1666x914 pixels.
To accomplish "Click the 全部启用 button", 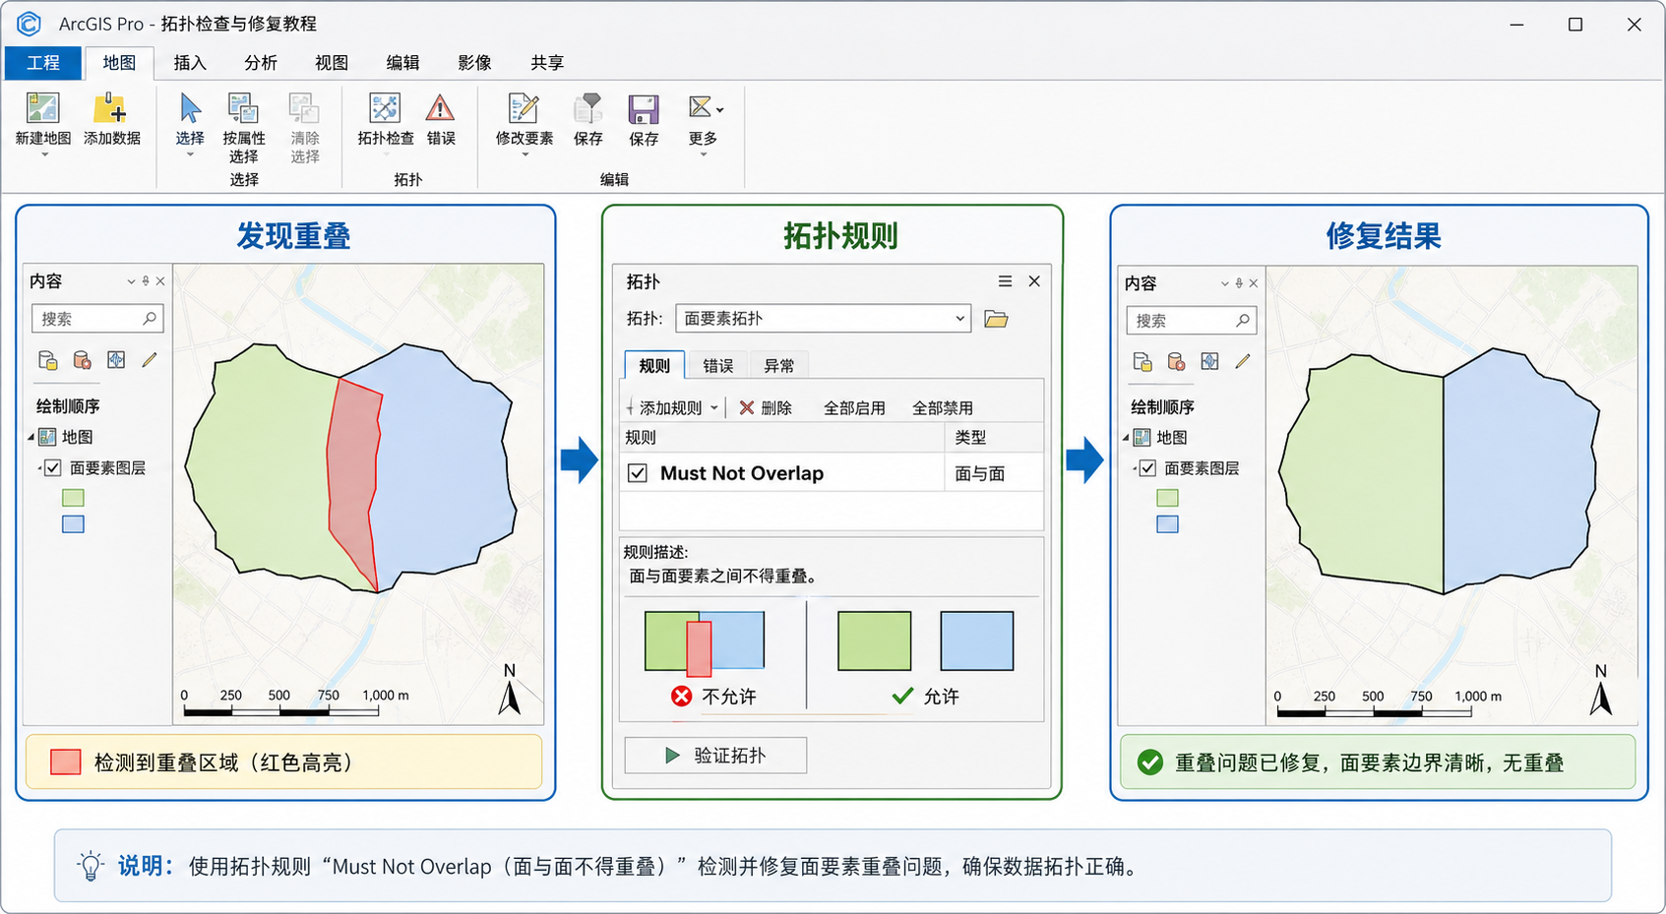I will pyautogui.click(x=854, y=408).
